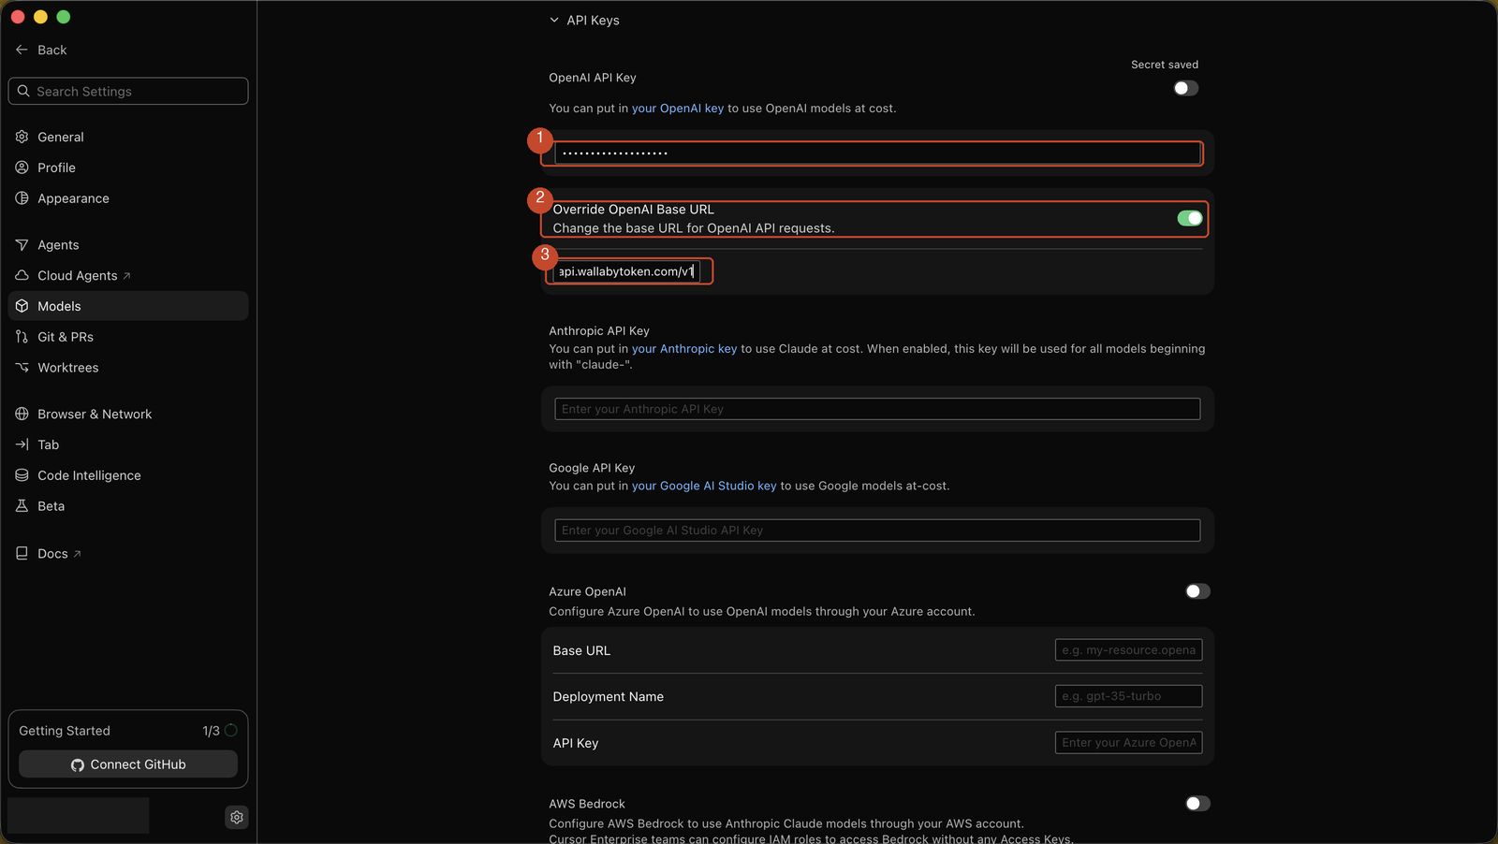The image size is (1498, 844).
Task: Click the Browser & Network globe icon
Action: [22, 414]
